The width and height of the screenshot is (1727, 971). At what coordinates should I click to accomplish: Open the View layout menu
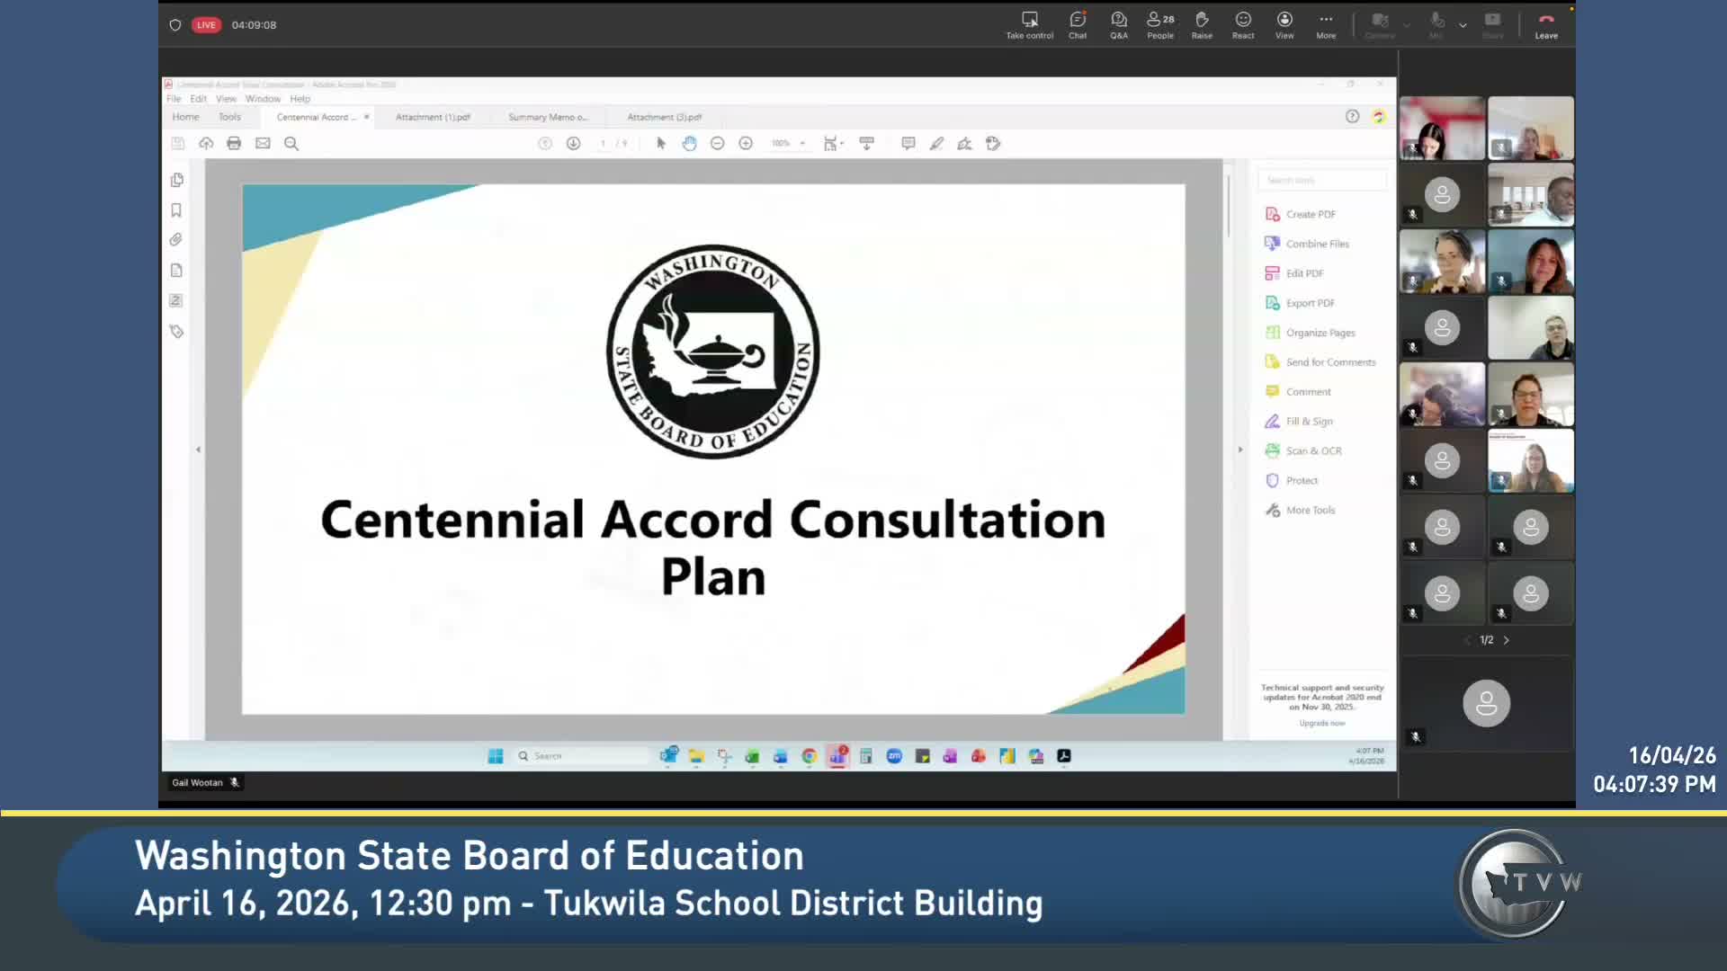click(x=1284, y=24)
